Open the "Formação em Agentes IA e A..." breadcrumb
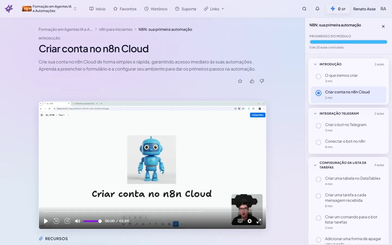The height and width of the screenshot is (245, 392). coord(65,29)
